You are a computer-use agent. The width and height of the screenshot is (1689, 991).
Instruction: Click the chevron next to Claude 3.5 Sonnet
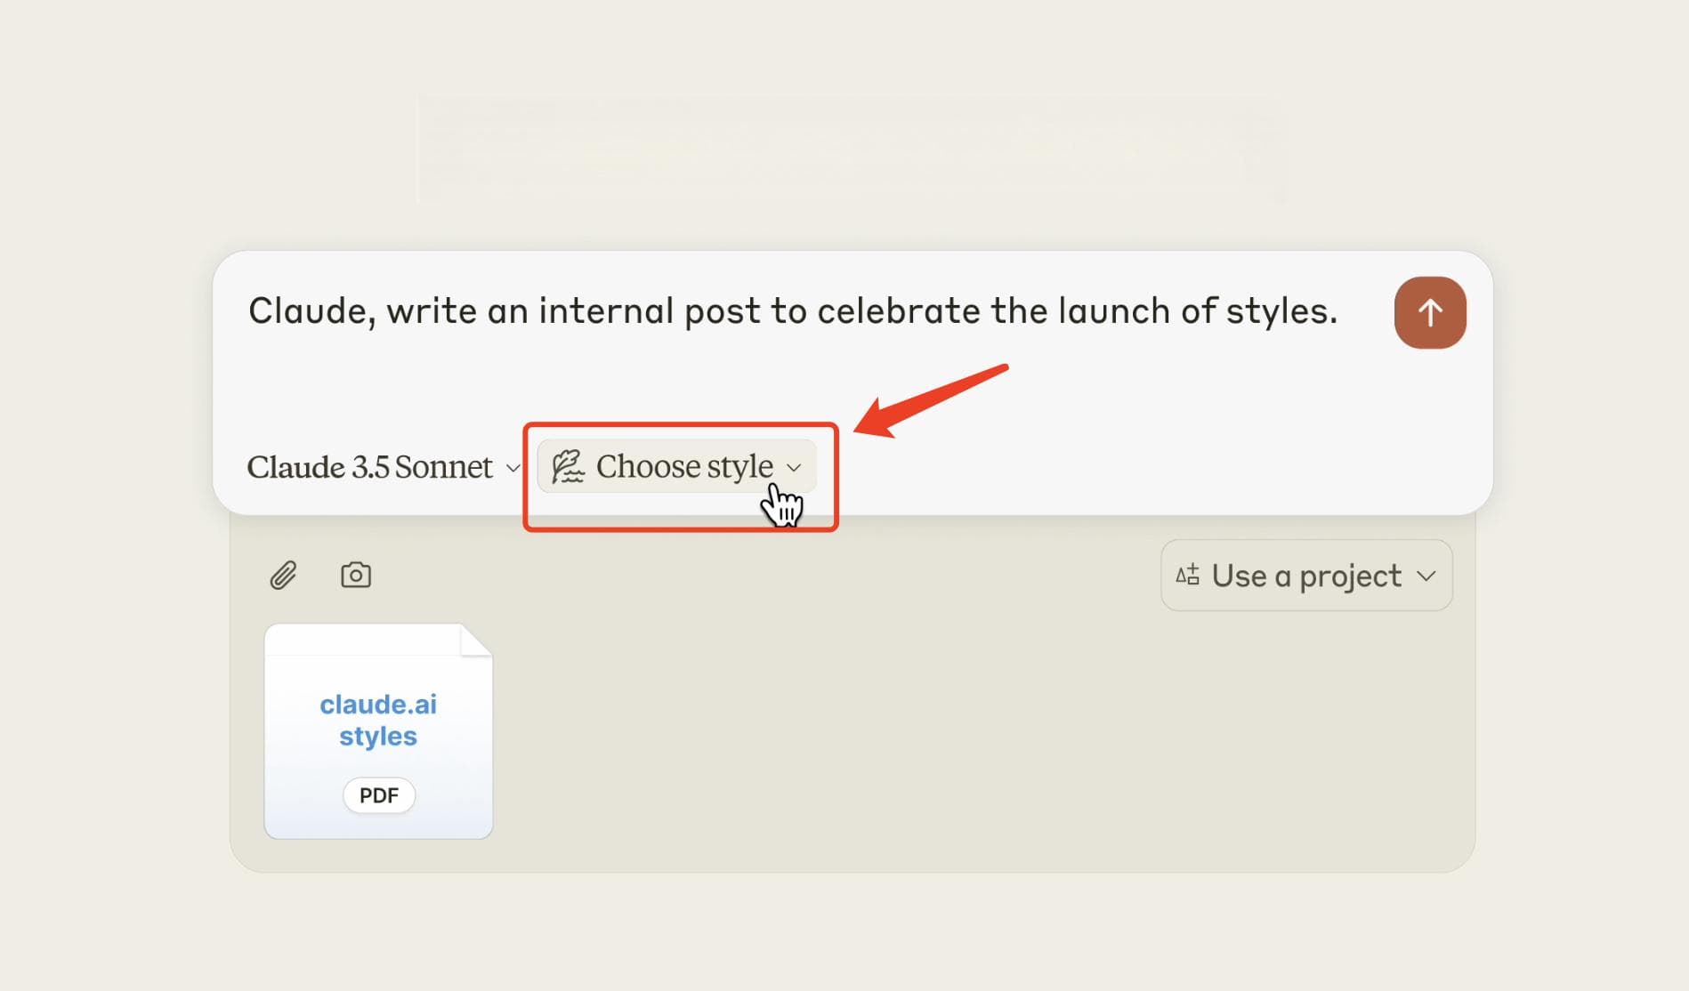point(513,468)
